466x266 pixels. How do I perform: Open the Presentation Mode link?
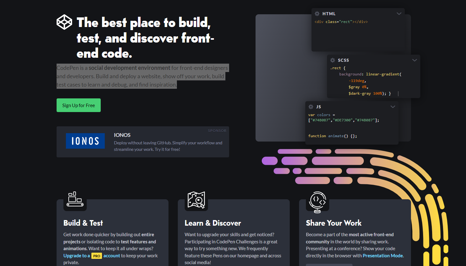383,256
